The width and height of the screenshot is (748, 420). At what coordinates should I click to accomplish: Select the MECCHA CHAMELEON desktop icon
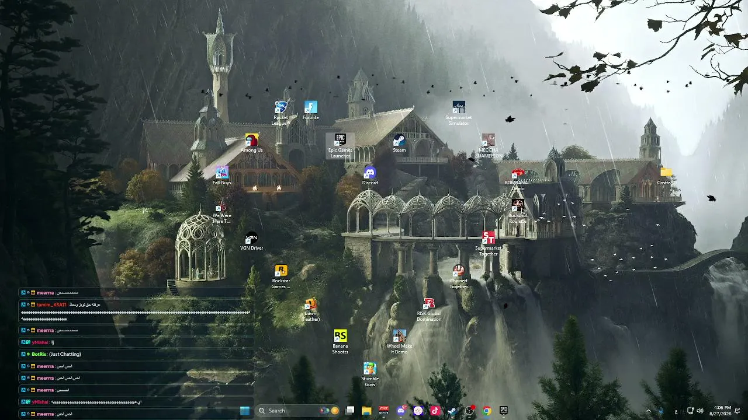coord(489,146)
